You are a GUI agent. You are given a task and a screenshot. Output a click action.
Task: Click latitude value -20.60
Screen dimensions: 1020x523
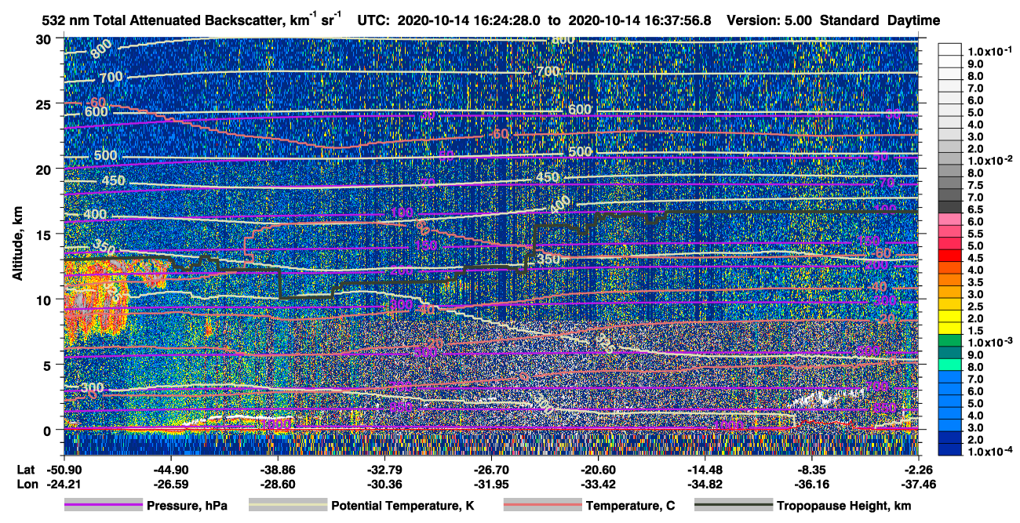click(597, 471)
